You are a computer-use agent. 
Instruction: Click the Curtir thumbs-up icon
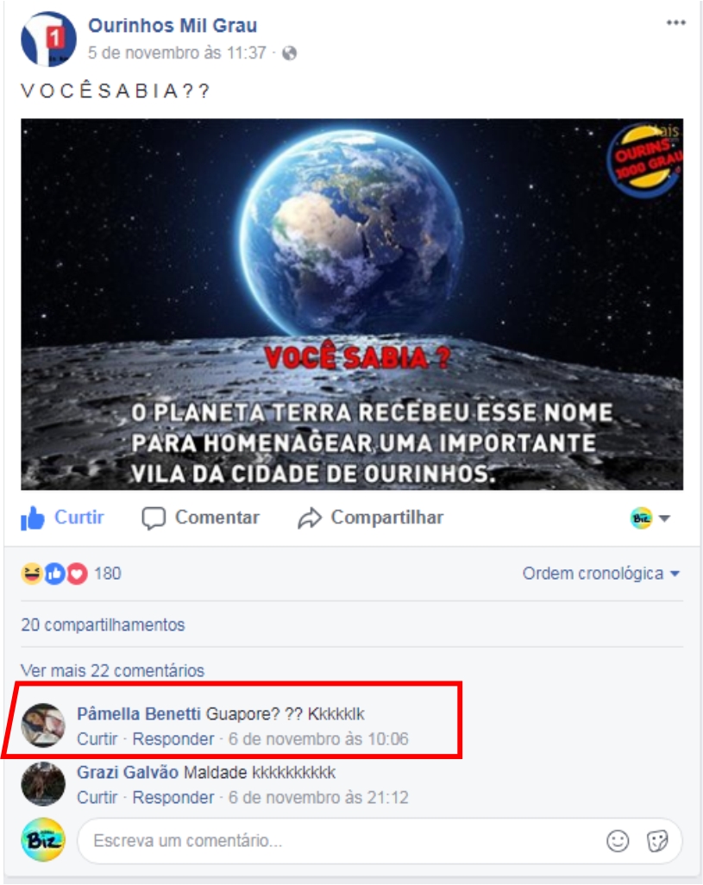click(33, 518)
